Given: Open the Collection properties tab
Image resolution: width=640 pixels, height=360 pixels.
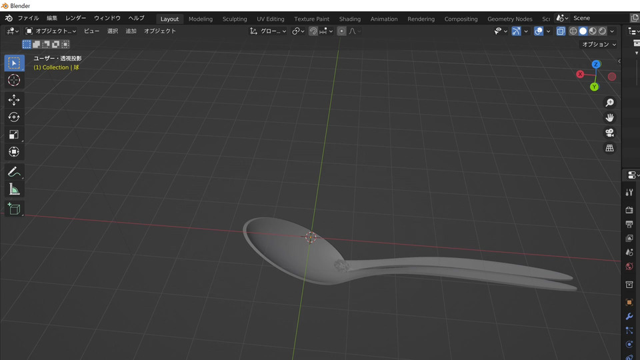Looking at the screenshot, I should 629,285.
